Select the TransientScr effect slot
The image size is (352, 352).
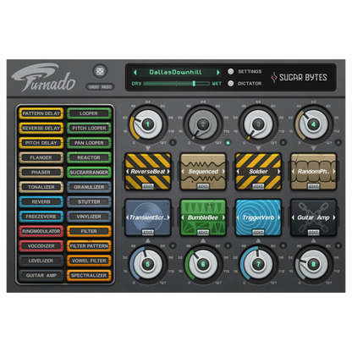(x=148, y=217)
